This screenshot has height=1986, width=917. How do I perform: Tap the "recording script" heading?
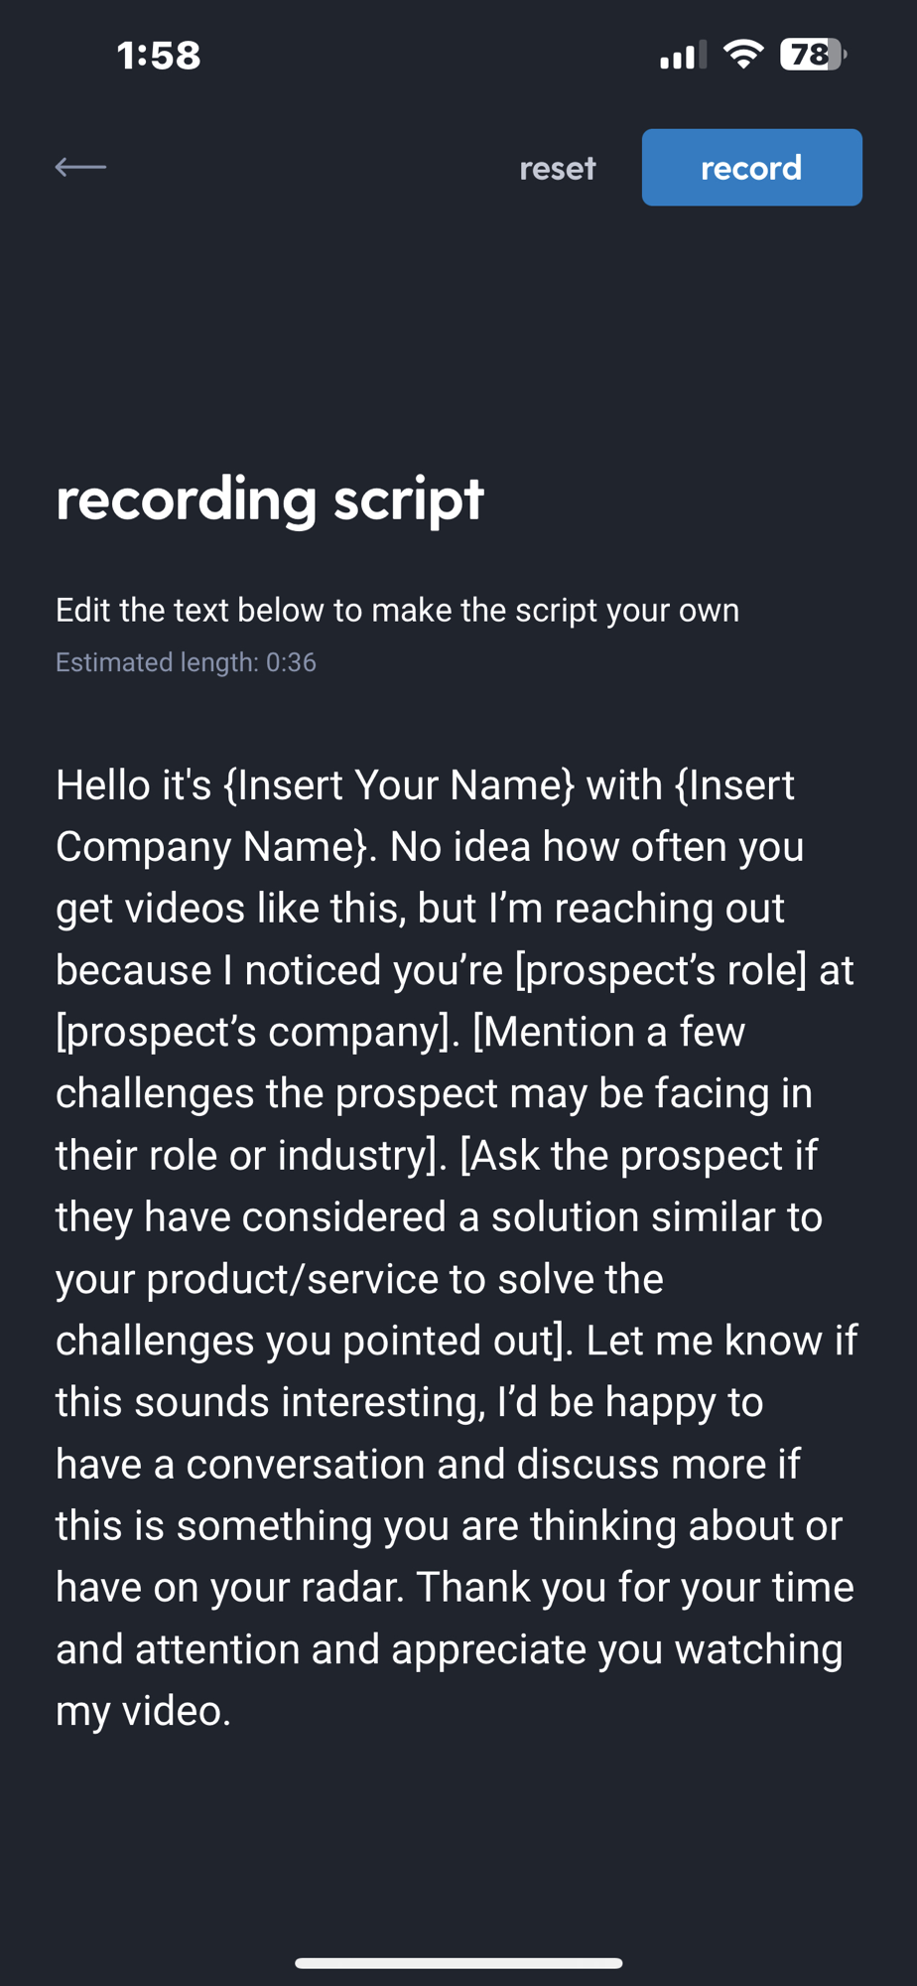click(270, 498)
